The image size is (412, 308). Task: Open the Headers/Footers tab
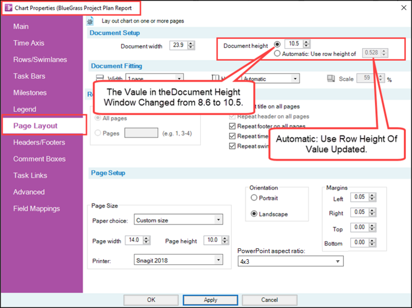39,142
